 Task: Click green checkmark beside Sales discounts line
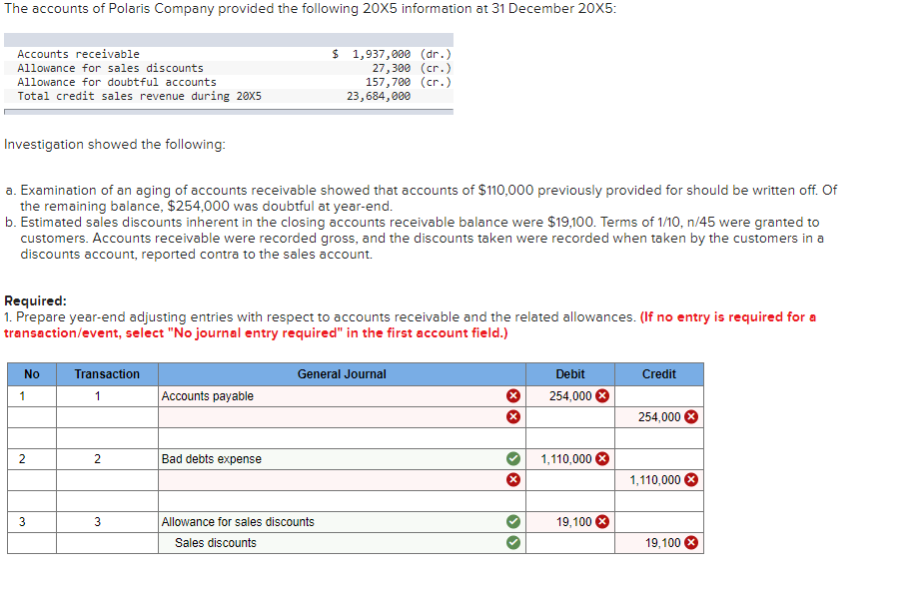coord(512,542)
